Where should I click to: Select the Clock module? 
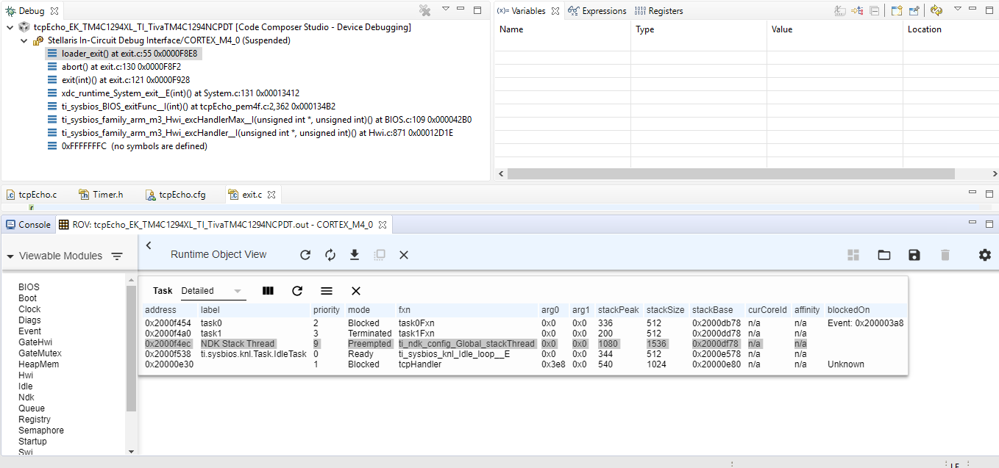(30, 309)
